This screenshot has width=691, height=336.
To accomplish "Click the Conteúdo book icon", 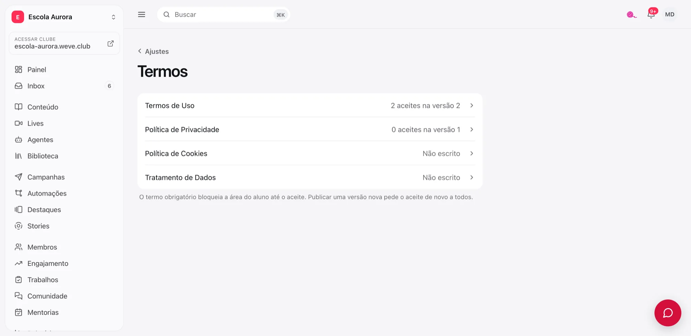I will [19, 107].
